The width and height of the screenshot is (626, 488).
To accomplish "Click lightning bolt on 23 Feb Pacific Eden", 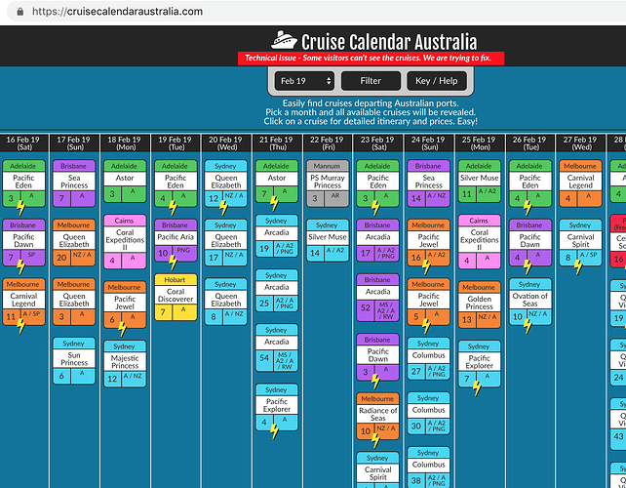I will pos(375,208).
